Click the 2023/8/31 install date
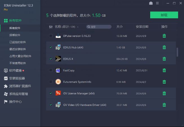 click(142, 70)
